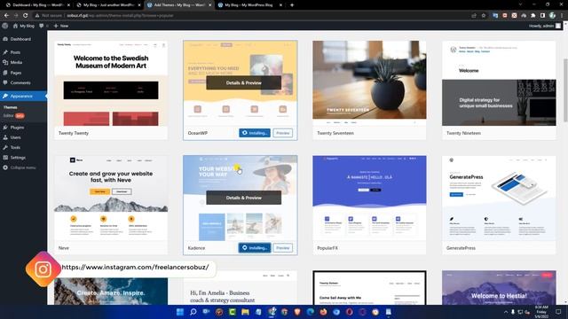Screen dimensions: 568x319
Task: Click the Plugins plug icon
Action: pyautogui.click(x=5, y=128)
